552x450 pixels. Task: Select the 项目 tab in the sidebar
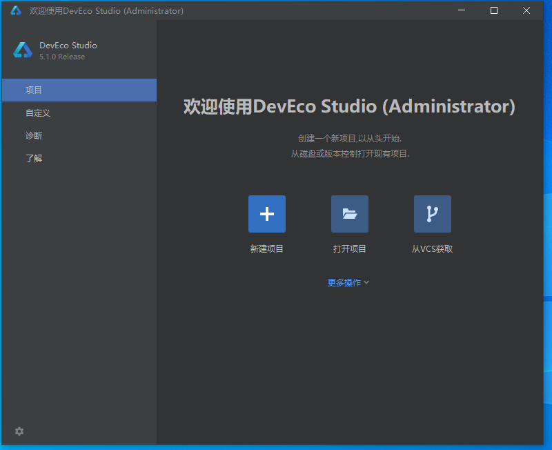(x=34, y=90)
